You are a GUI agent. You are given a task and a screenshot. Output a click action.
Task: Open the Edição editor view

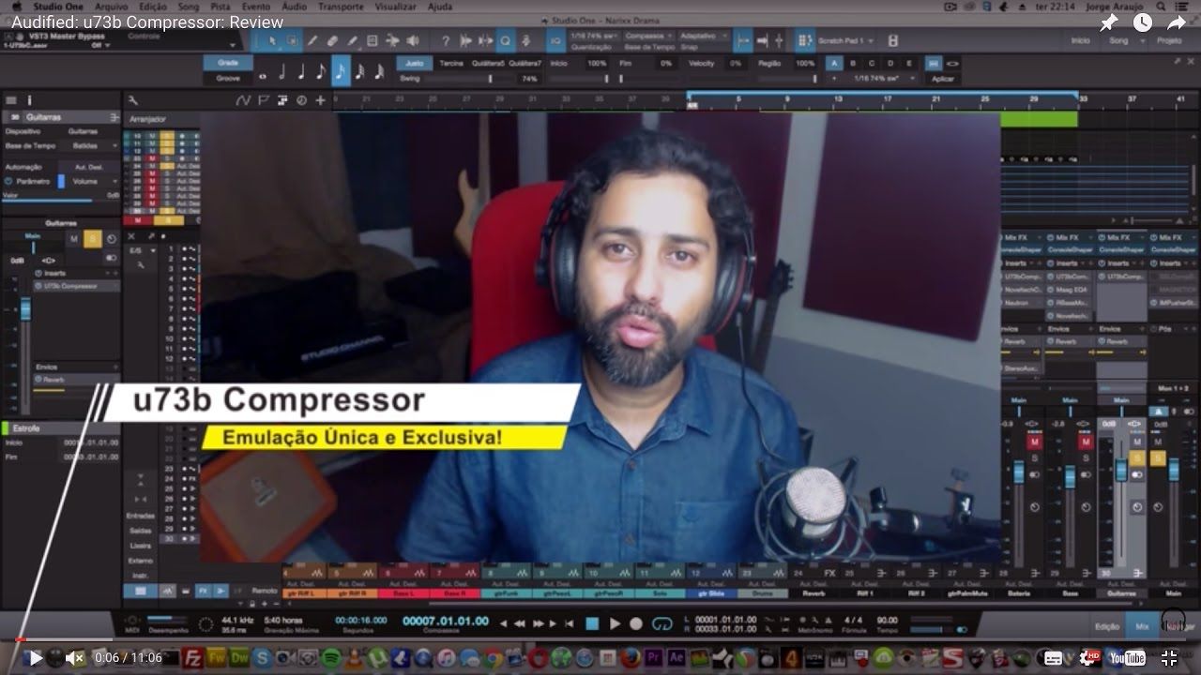pos(1107,625)
